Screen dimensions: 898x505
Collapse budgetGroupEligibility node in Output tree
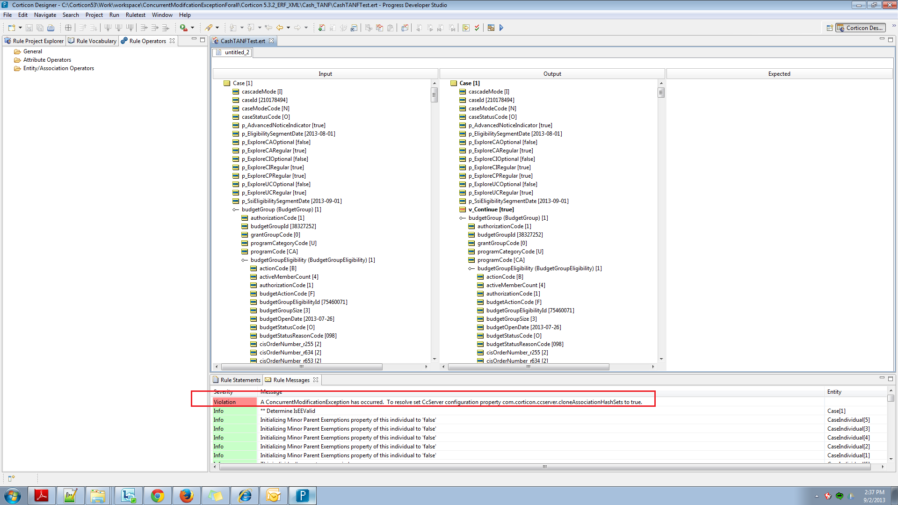click(471, 268)
